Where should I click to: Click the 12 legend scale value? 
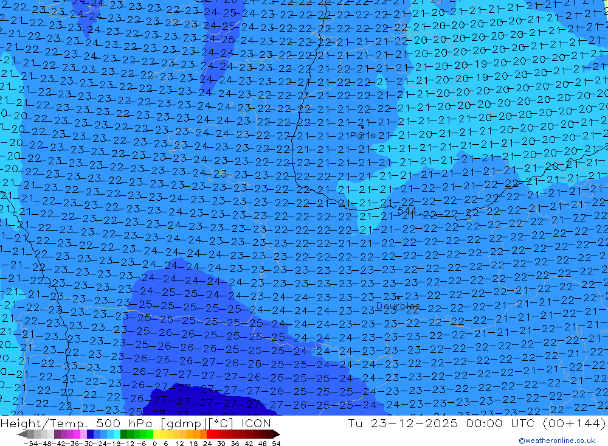pos(180,444)
